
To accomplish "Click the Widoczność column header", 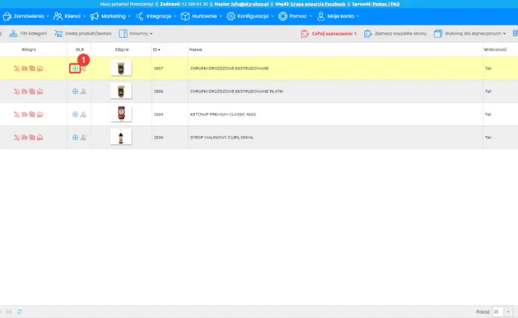I will (495, 49).
